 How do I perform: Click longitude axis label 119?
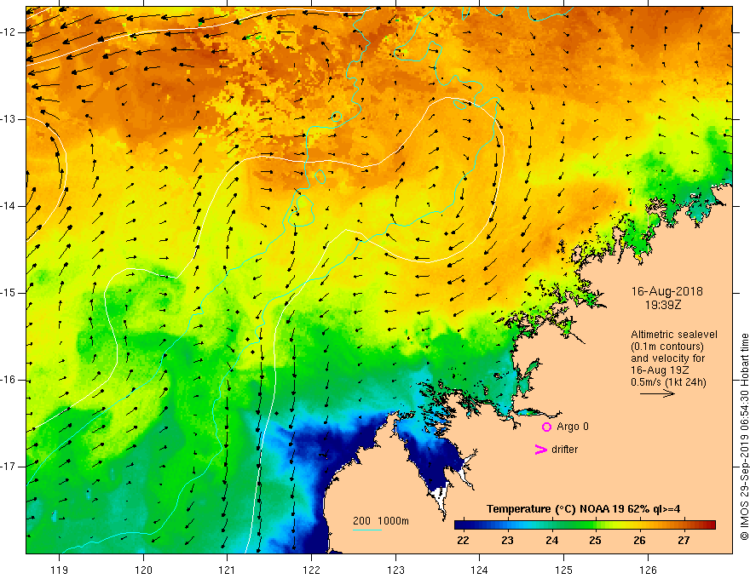click(x=60, y=570)
